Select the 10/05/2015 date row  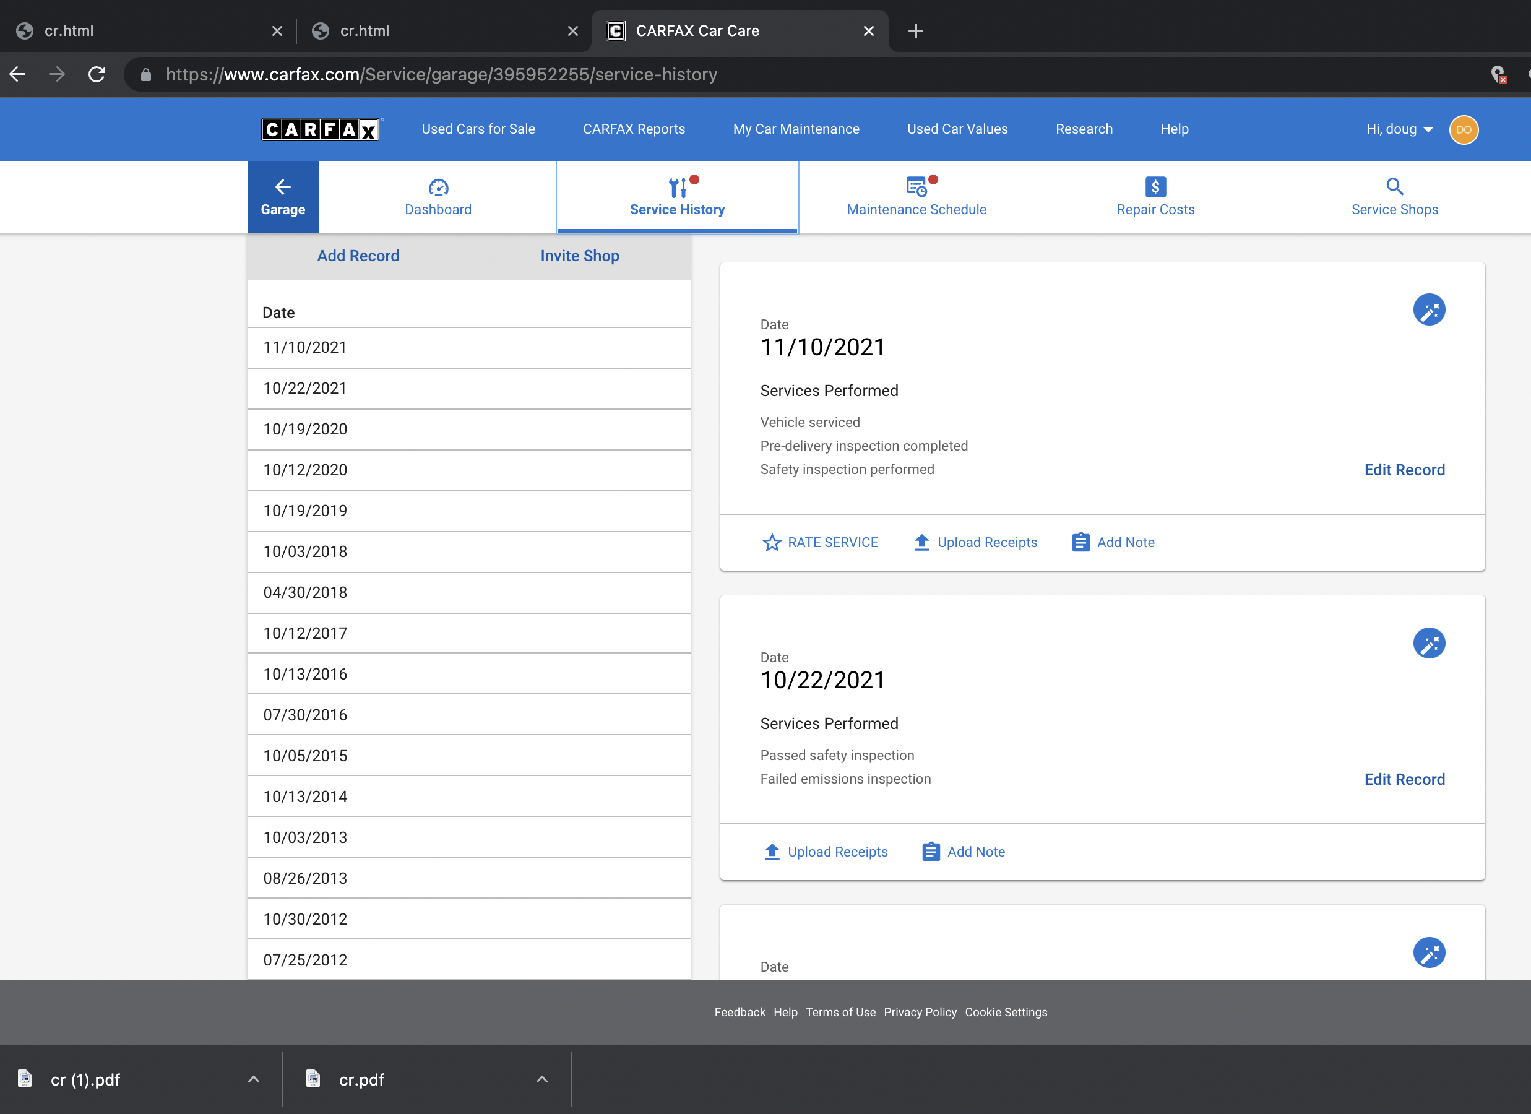point(469,756)
